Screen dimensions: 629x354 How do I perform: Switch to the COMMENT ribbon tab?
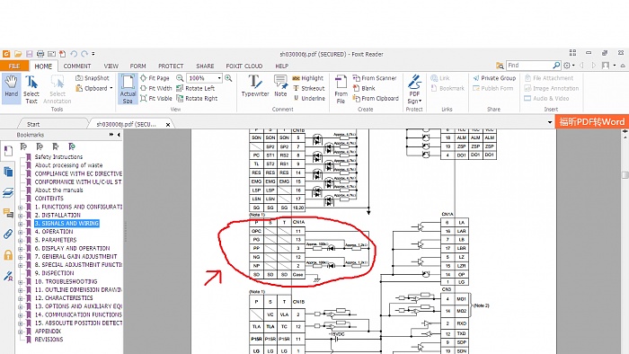coord(77,66)
